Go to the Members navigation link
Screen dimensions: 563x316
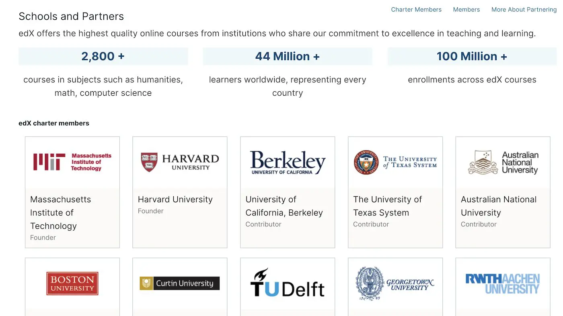click(x=466, y=10)
